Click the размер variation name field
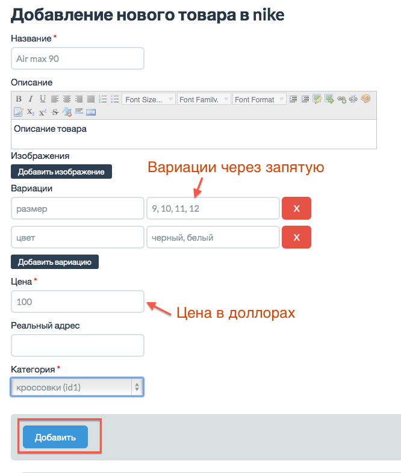Viewport: 401px width, 473px height. point(78,208)
